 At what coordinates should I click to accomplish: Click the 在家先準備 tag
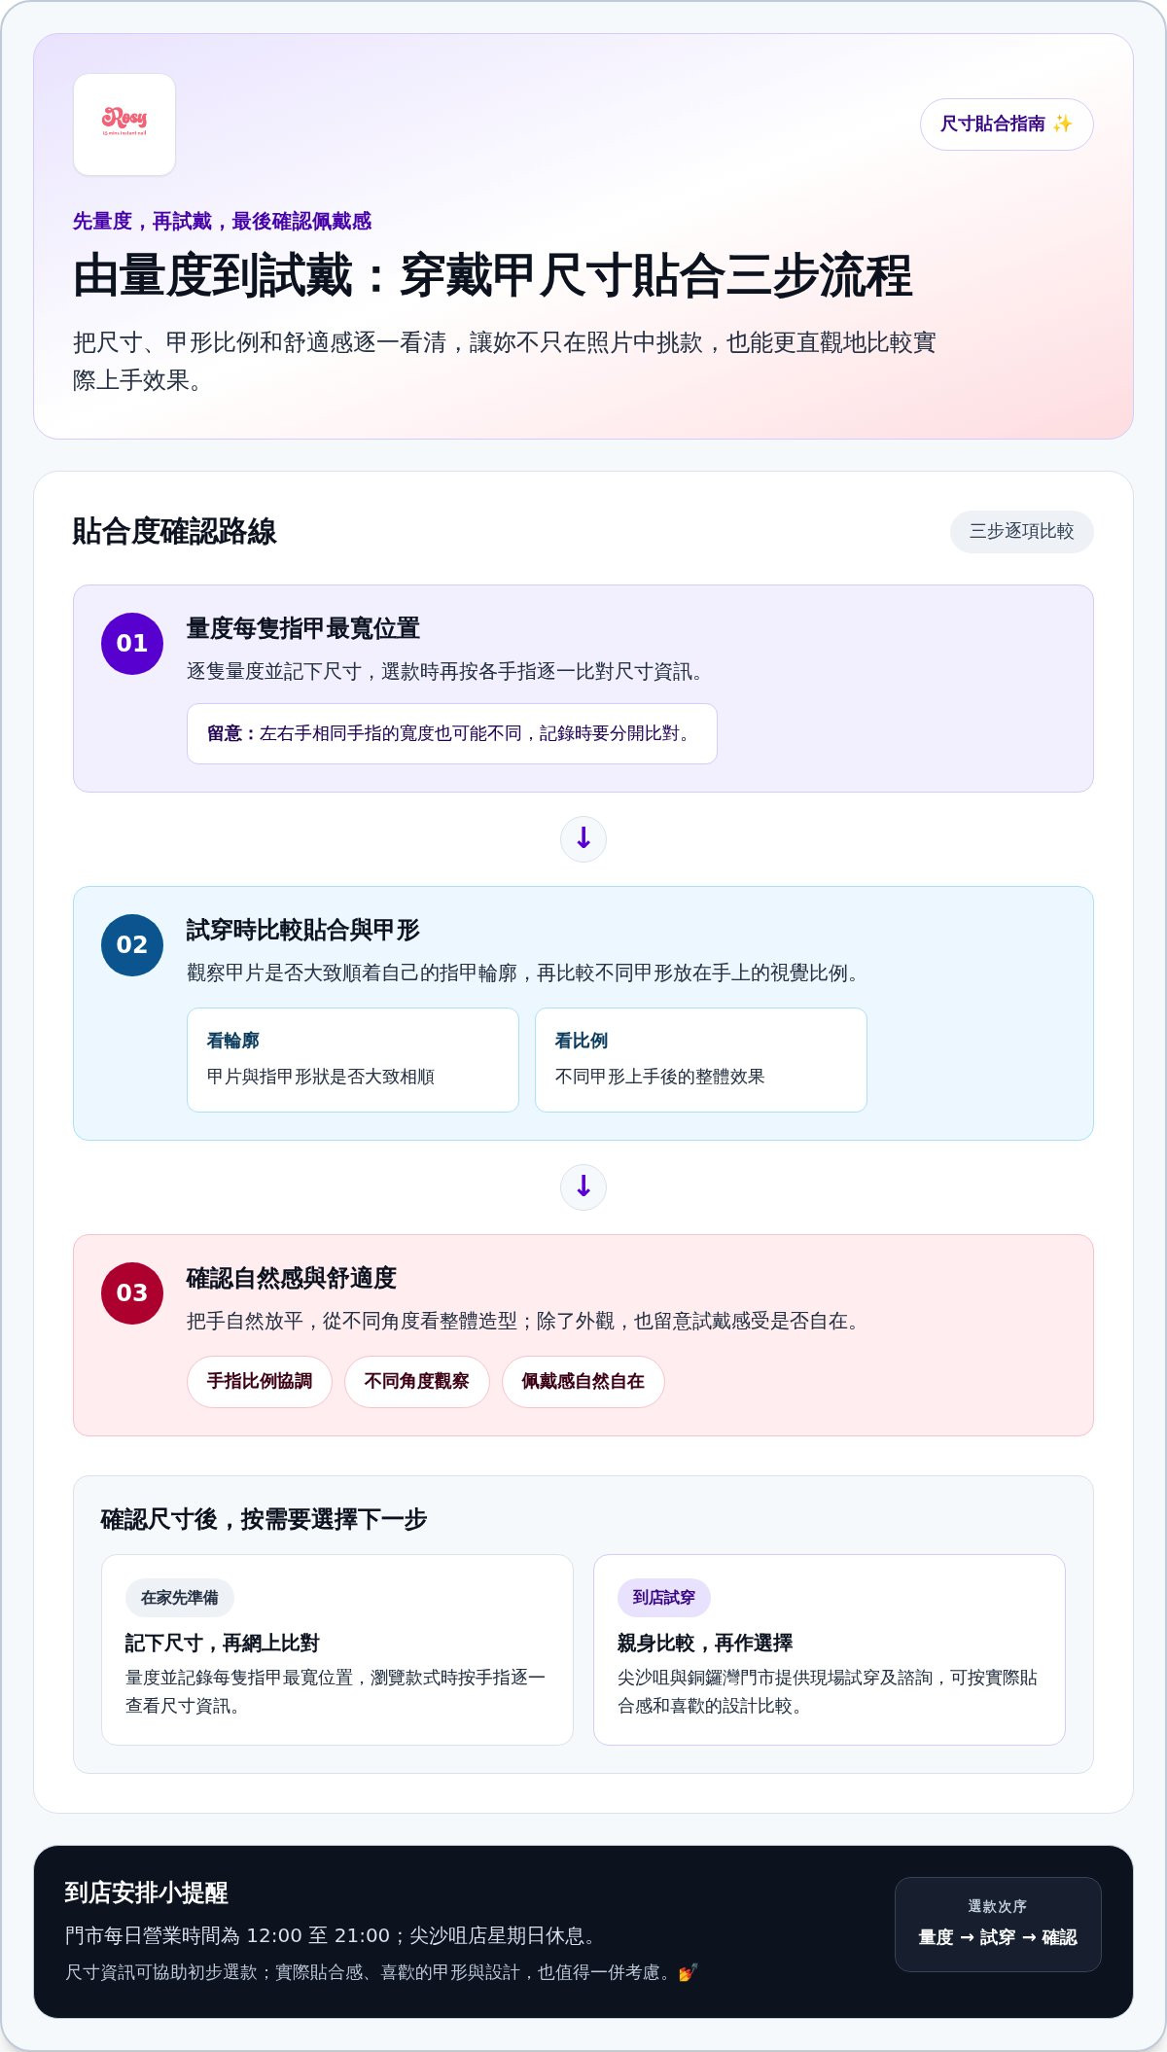click(x=180, y=1598)
